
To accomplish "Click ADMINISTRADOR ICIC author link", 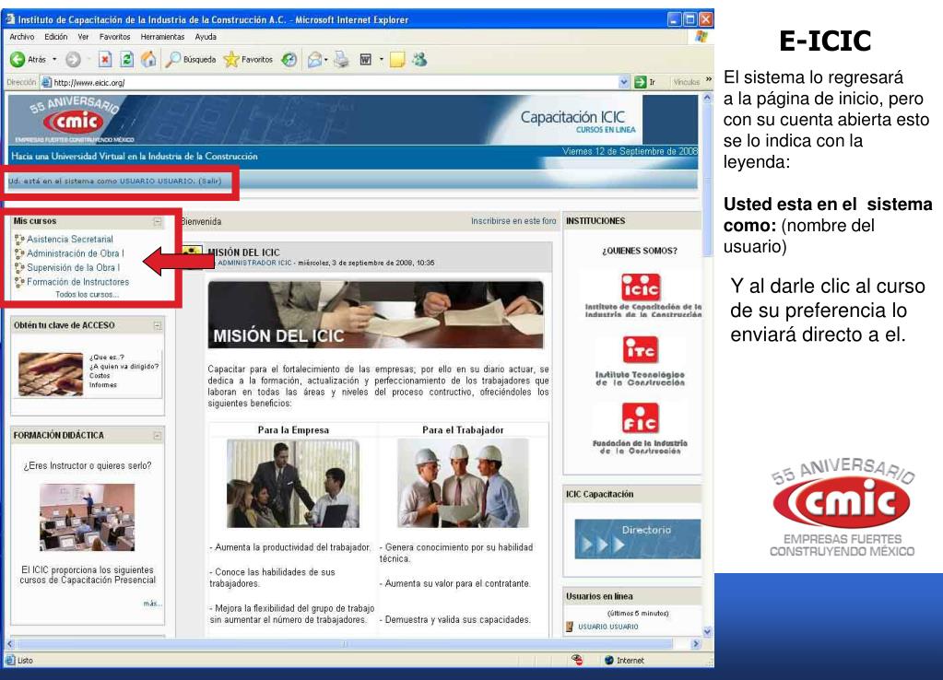I will tap(254, 263).
